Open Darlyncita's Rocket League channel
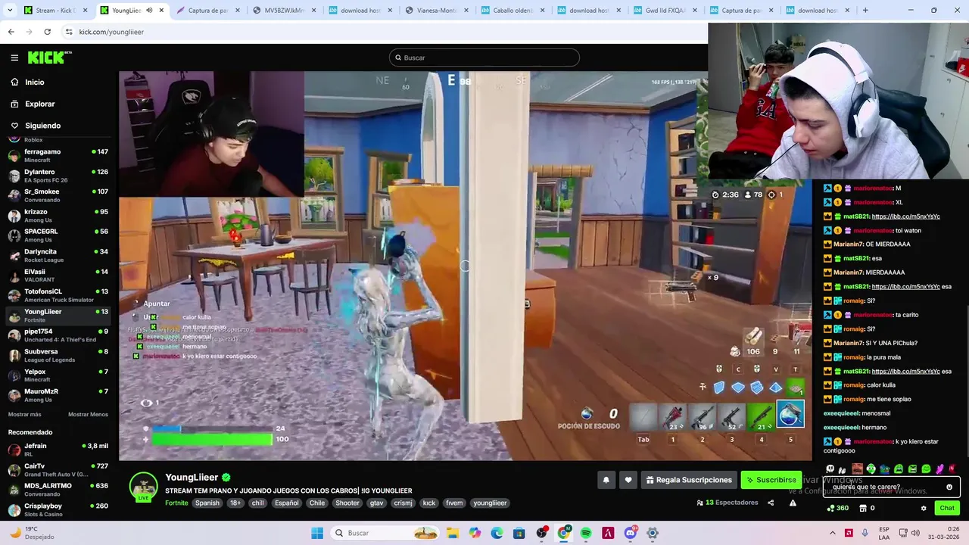Screen dimensions: 969x545 click(x=58, y=255)
